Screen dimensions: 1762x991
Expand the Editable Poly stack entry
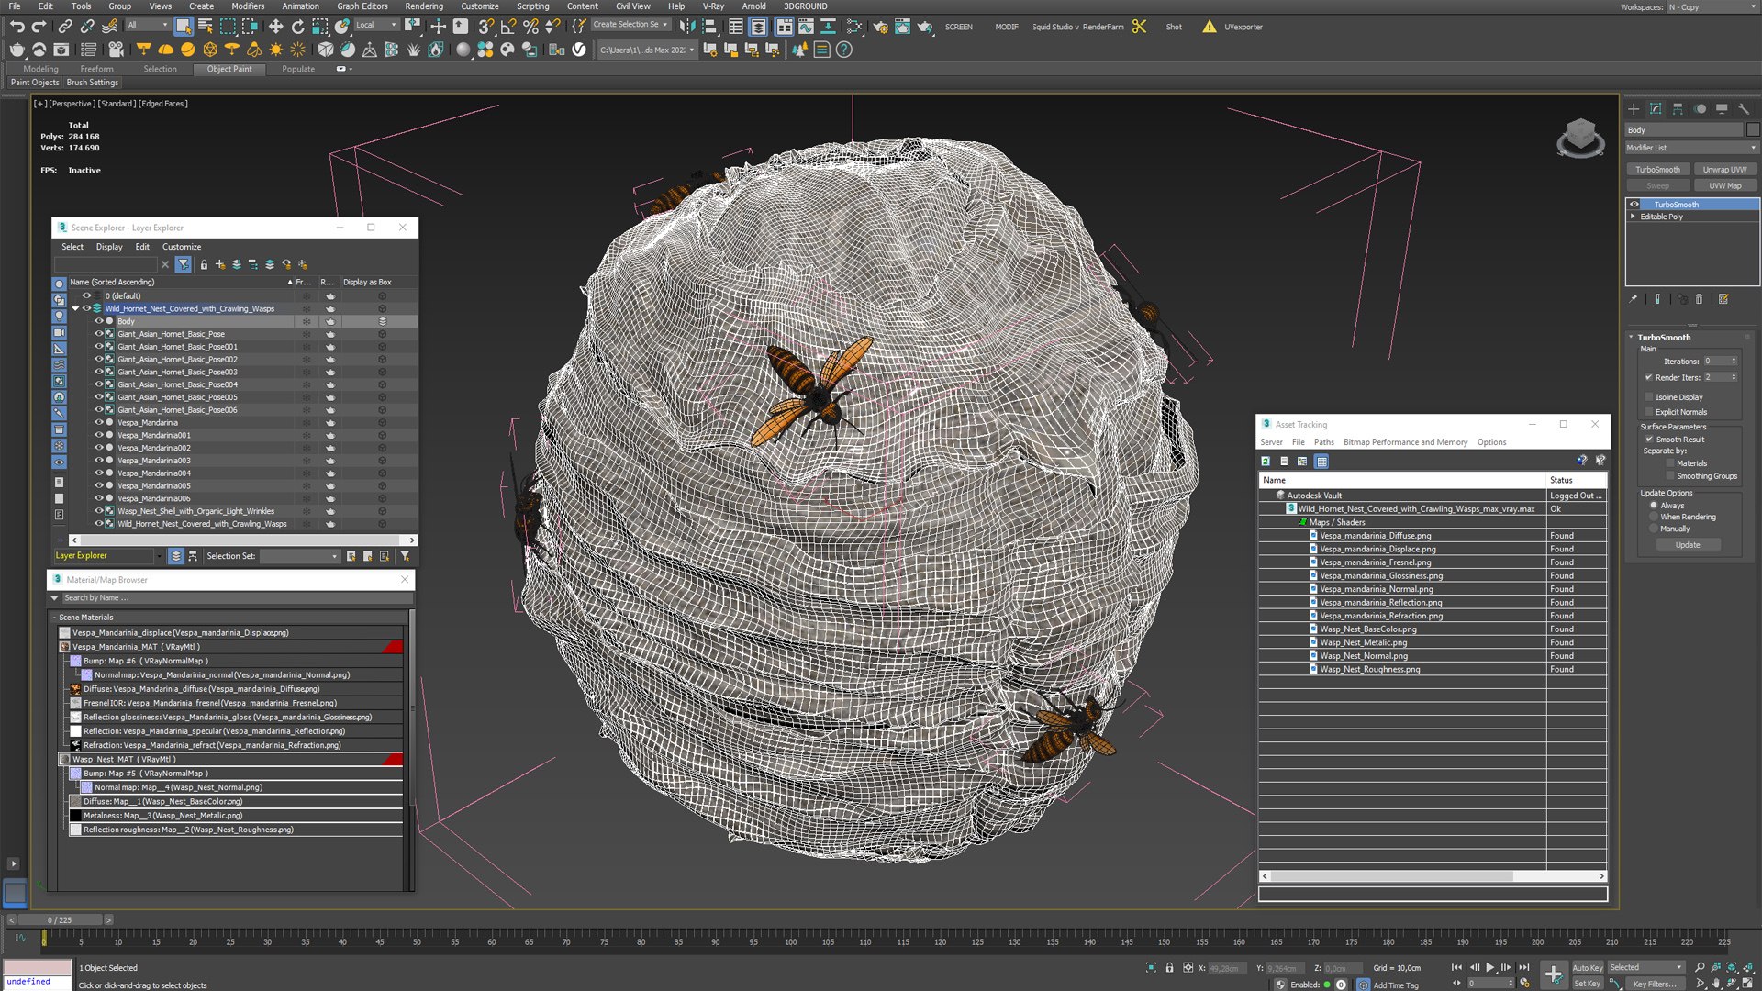pos(1633,217)
